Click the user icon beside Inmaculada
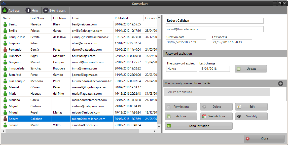The width and height of the screenshot is (288, 145). [5, 68]
